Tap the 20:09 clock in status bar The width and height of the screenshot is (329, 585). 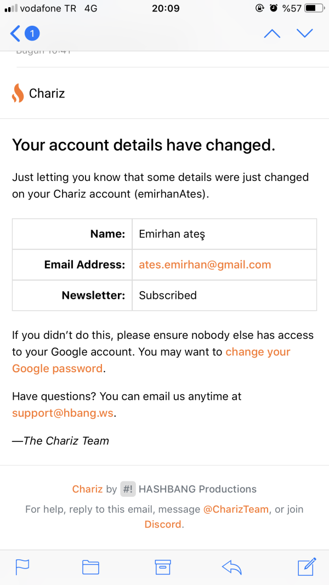pyautogui.click(x=164, y=9)
